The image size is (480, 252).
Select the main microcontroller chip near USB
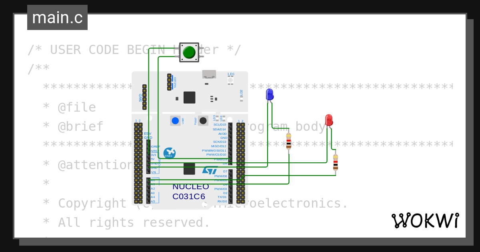point(190,98)
